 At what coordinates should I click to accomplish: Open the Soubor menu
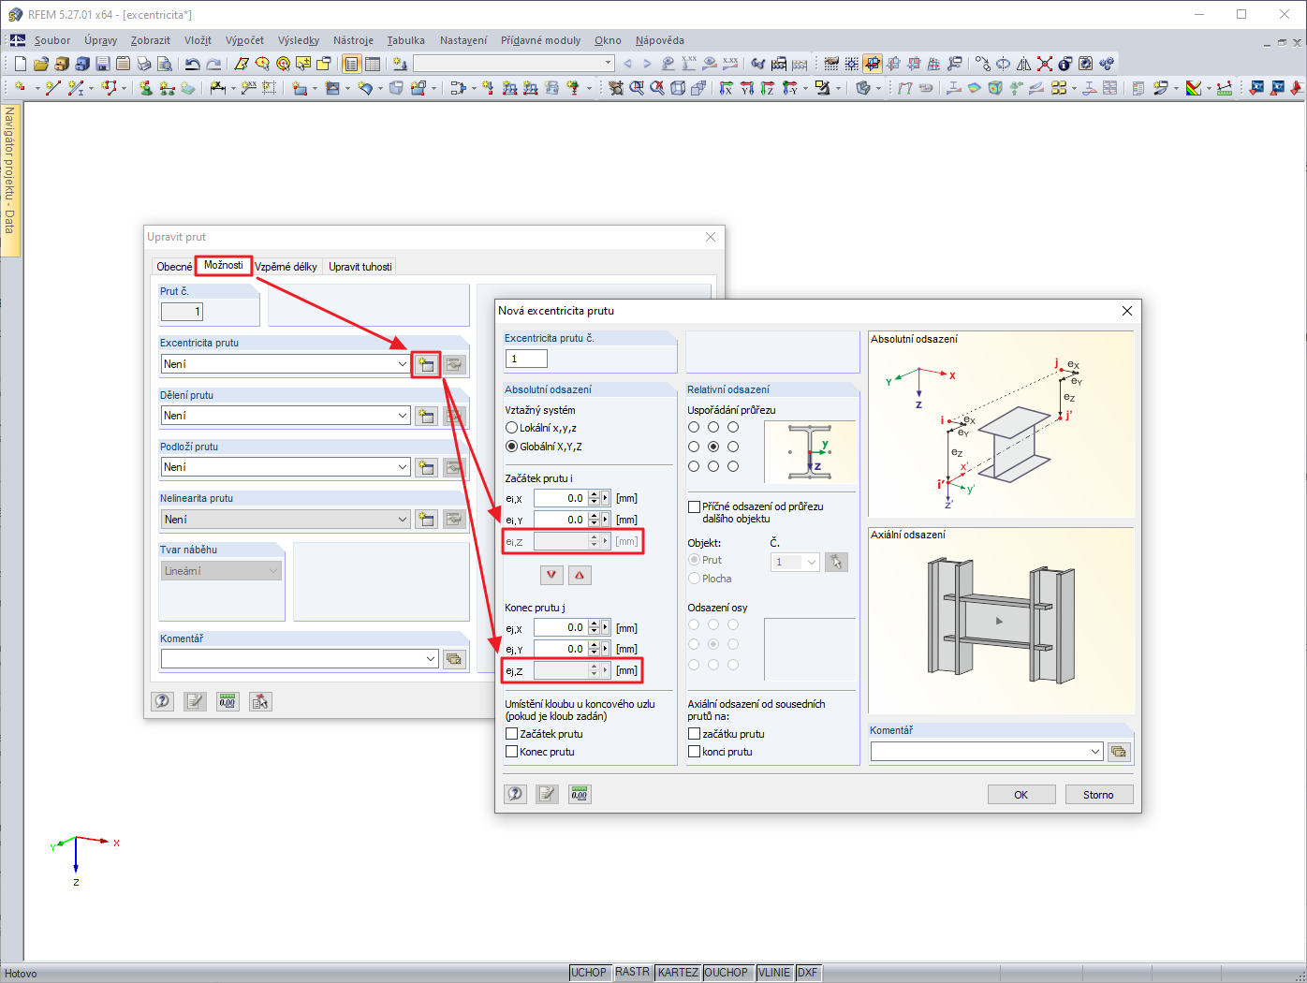click(52, 40)
